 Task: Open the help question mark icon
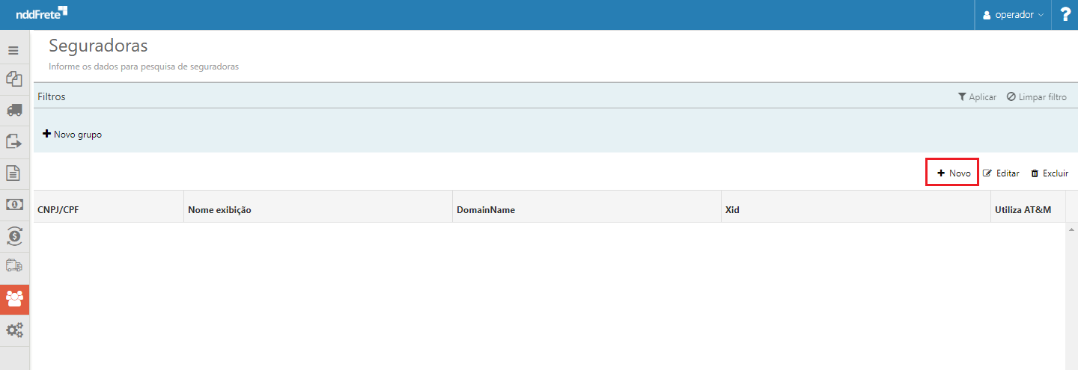(1065, 14)
